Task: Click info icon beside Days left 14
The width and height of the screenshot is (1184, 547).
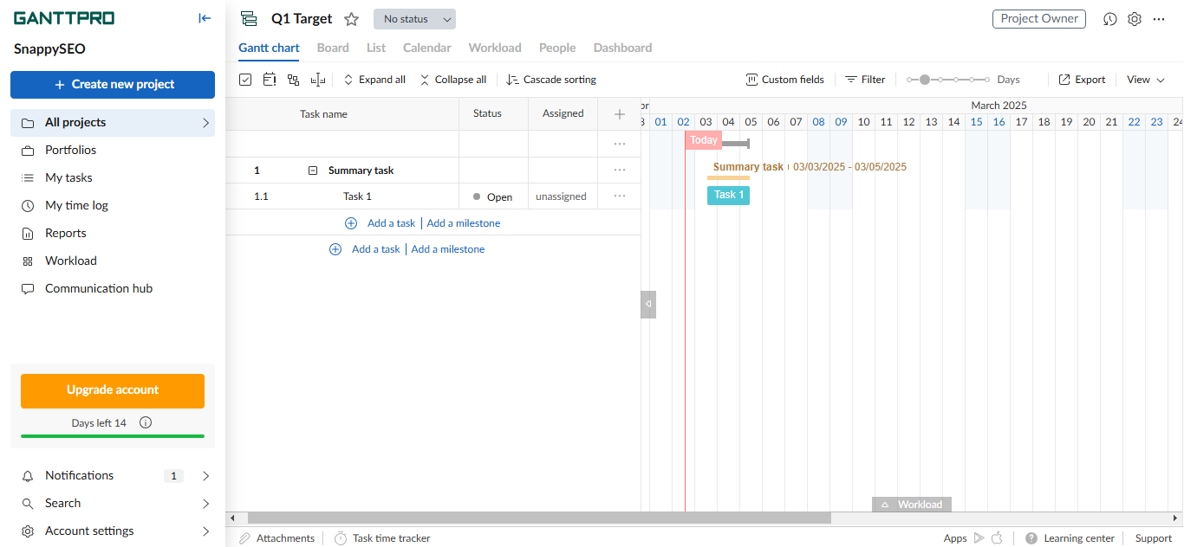Action: point(146,423)
